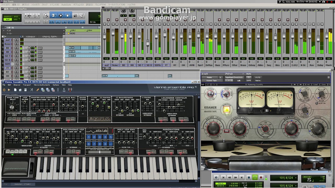
Task: Open the Master track selector in plugin header
Action: pos(210,77)
